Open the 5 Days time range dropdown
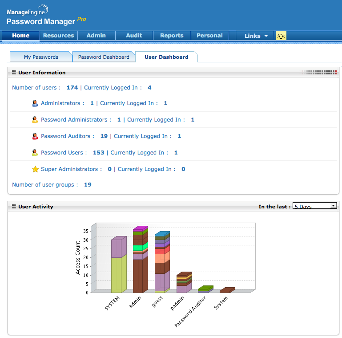The width and height of the screenshot is (342, 338). tap(314, 206)
